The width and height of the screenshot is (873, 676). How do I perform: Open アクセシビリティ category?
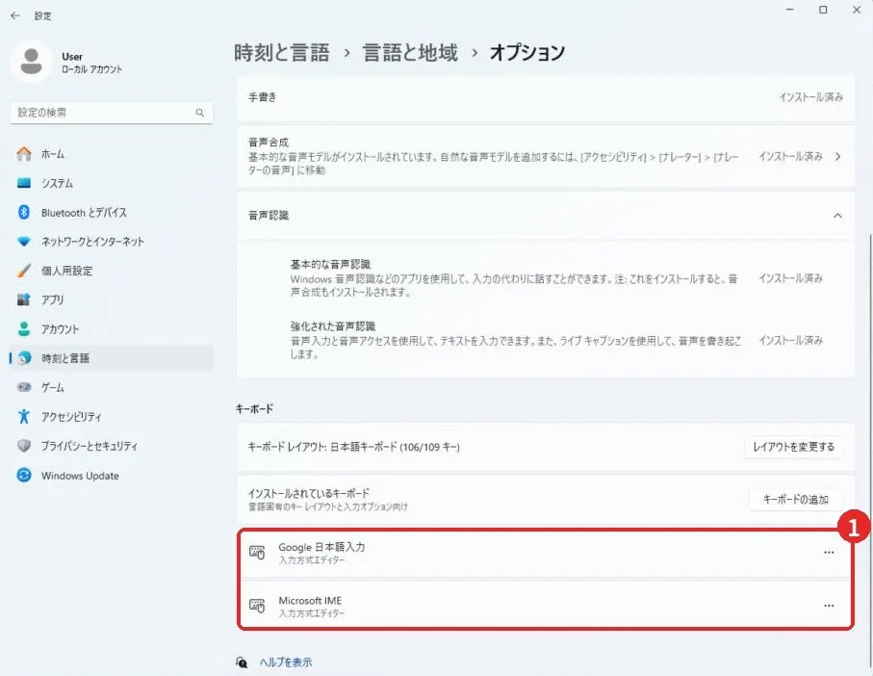[x=112, y=416]
